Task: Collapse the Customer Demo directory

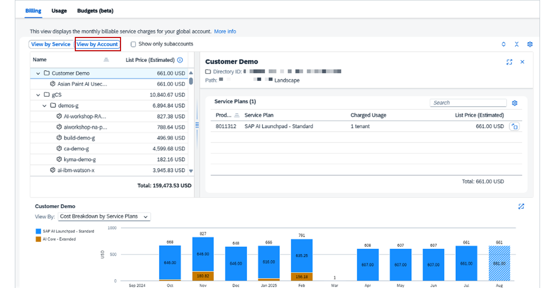Action: pos(38,73)
